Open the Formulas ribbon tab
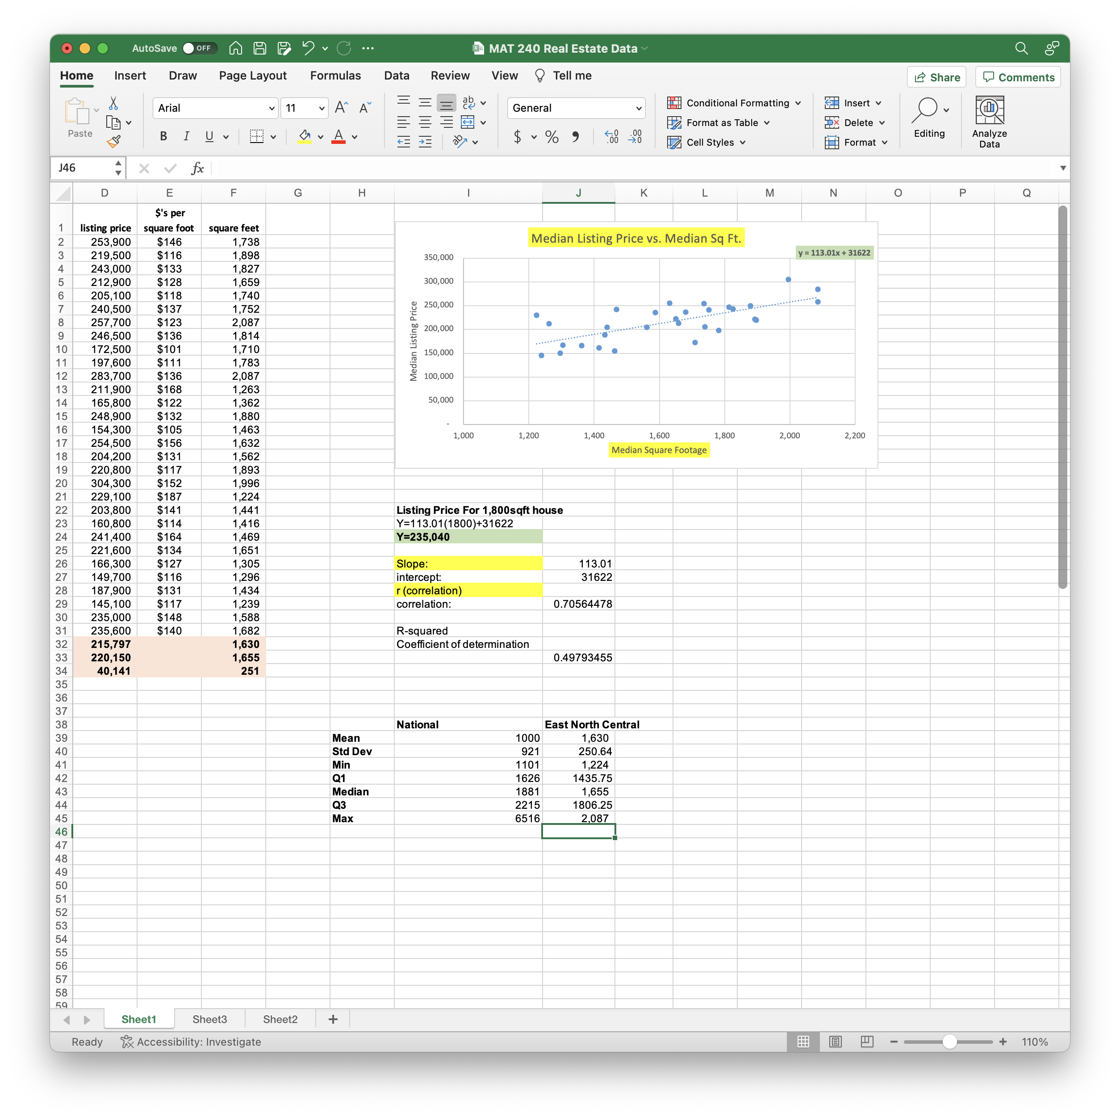The height and width of the screenshot is (1118, 1120). point(335,76)
